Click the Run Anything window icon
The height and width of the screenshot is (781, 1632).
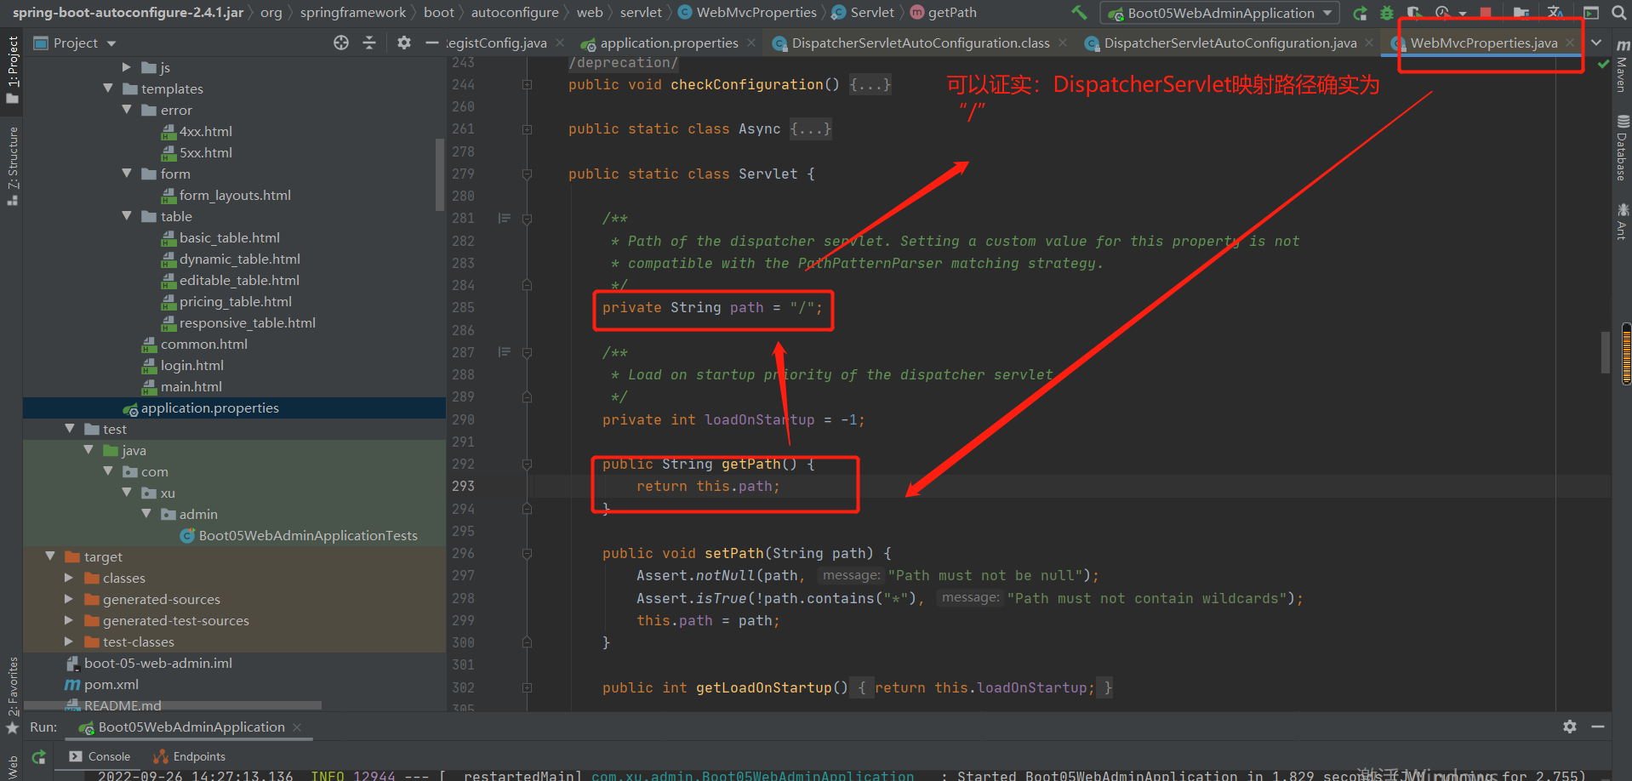(1590, 13)
